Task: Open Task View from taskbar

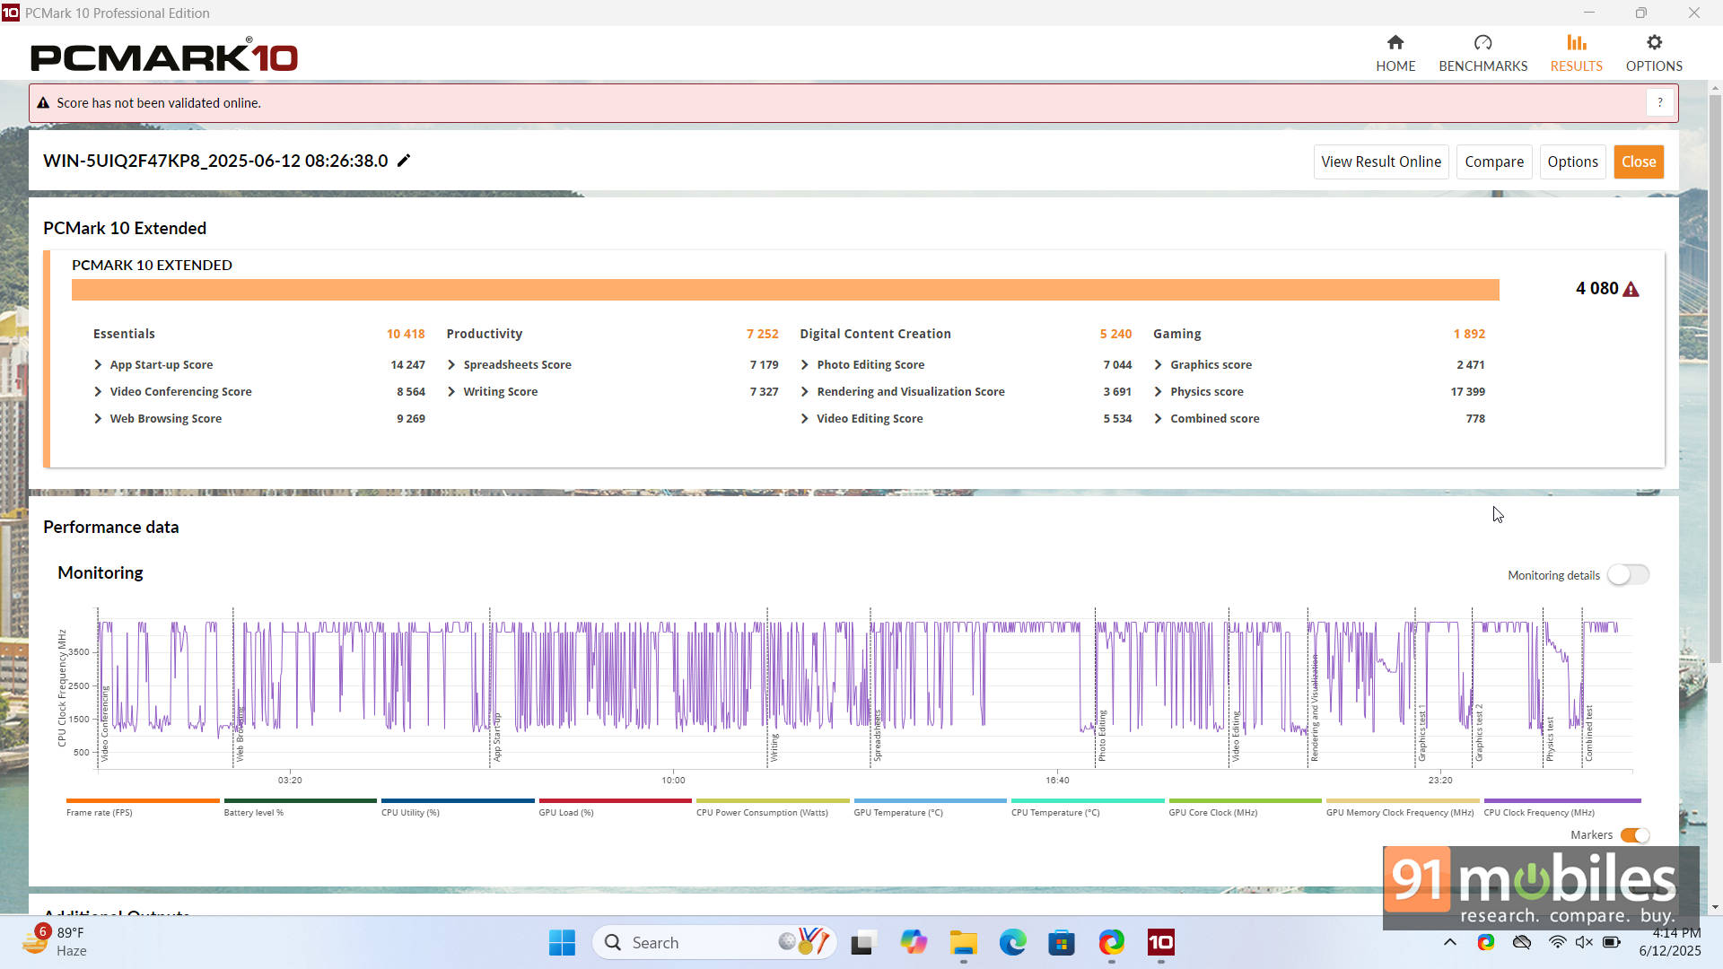Action: click(x=862, y=943)
